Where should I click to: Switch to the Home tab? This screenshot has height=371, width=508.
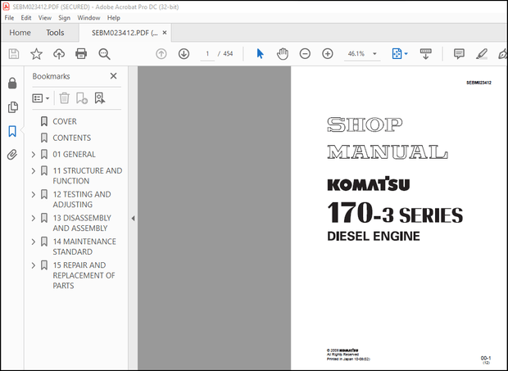pos(20,33)
